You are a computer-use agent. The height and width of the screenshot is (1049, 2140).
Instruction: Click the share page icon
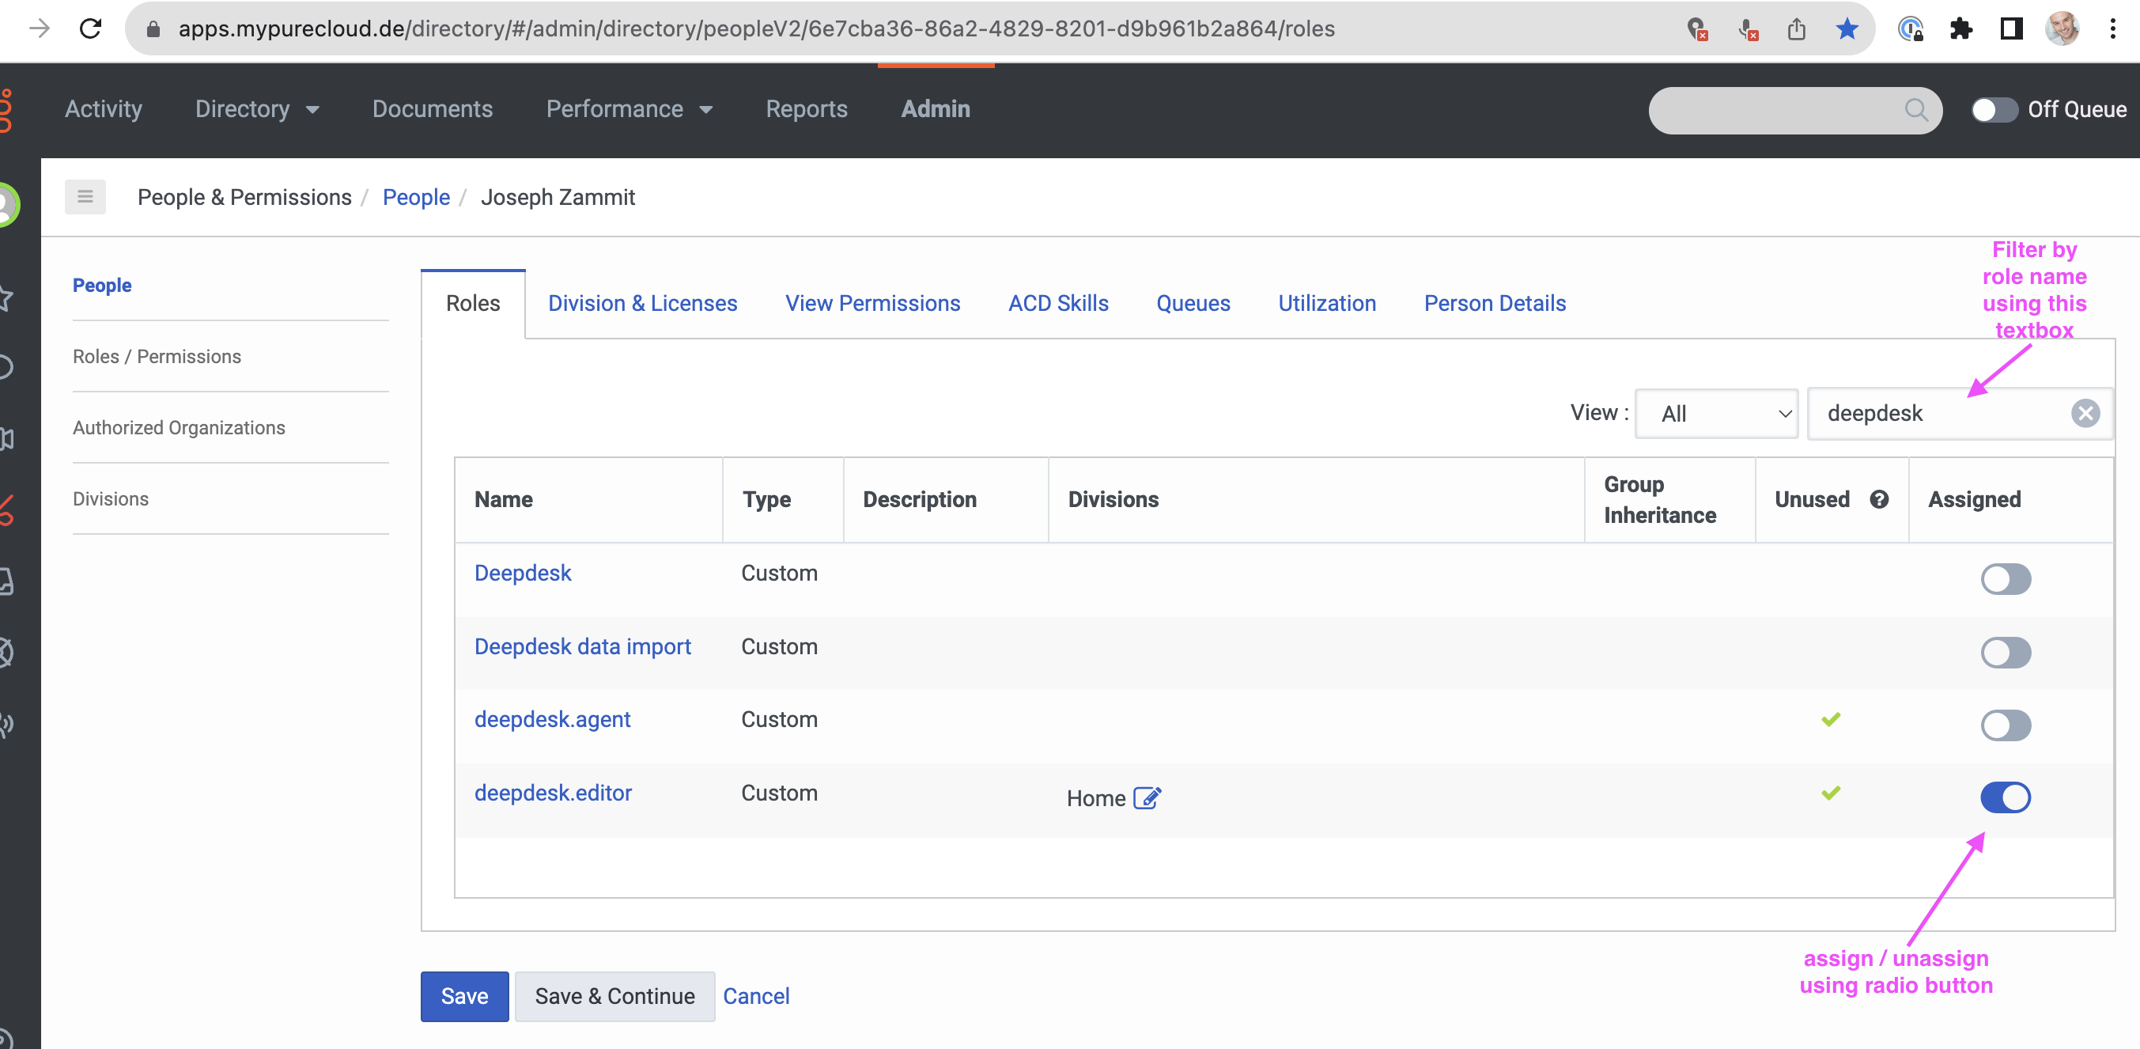1796,29
